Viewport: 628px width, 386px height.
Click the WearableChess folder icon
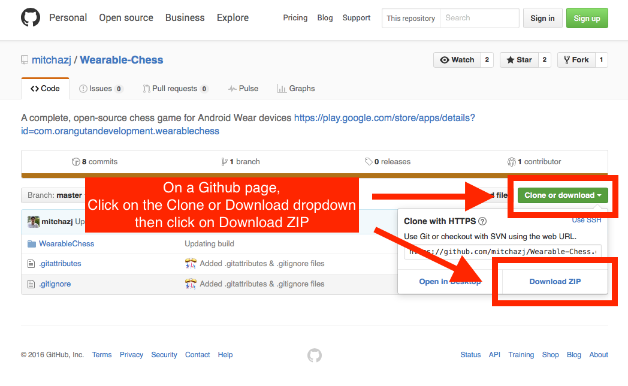(x=32, y=244)
